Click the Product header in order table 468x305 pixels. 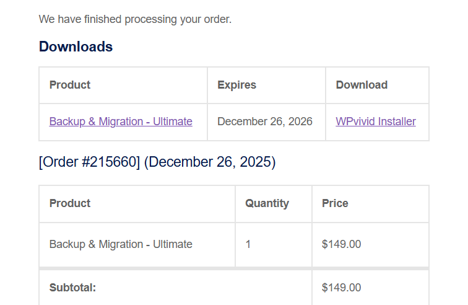[x=70, y=203]
